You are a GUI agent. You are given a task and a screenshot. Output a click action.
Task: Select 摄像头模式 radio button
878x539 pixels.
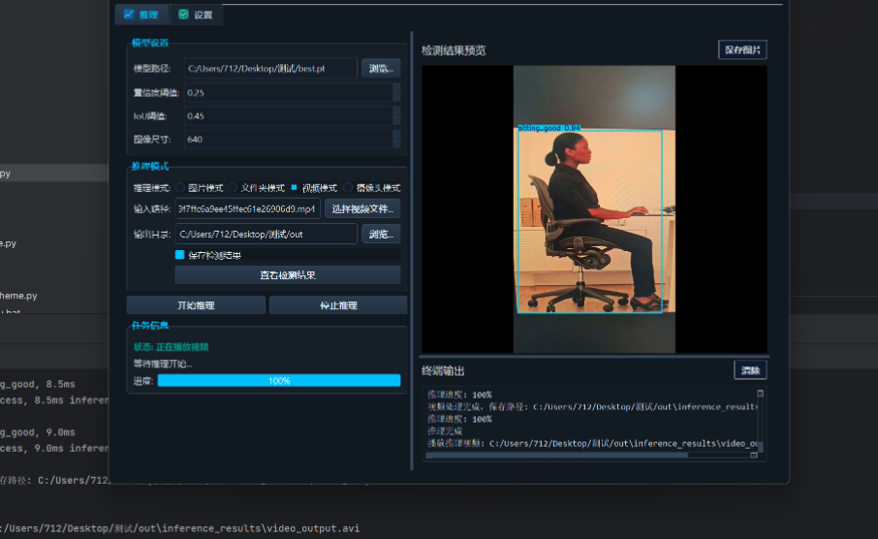pos(348,187)
